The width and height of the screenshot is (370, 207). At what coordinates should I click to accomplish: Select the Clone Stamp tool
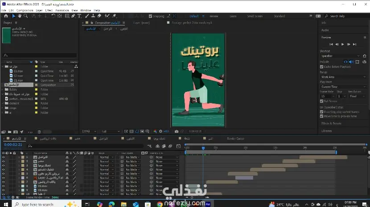(x=93, y=16)
